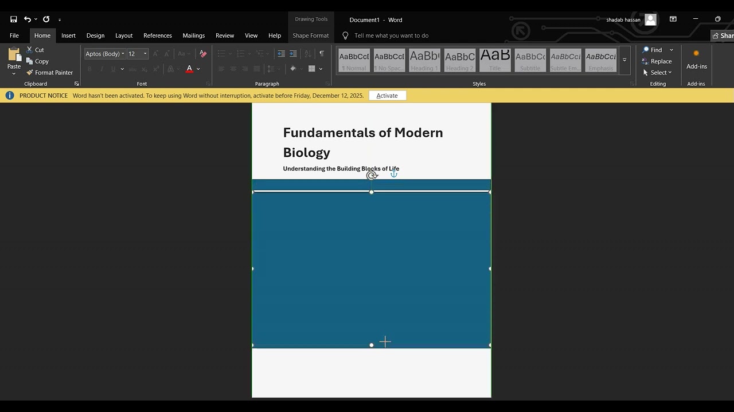Shrink the font size icon

pos(167,54)
